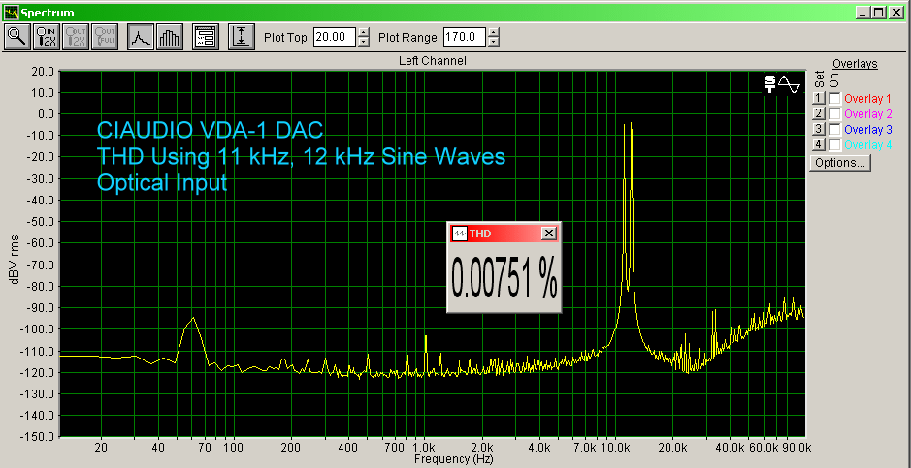Check the Overlay 4 On box
Image resolution: width=911 pixels, height=468 pixels.
[833, 144]
